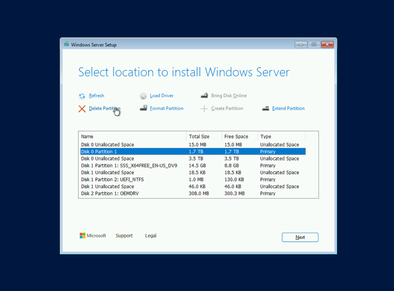Viewport: 394px width, 291px height.
Task: Select the 3.5 TB Disk 0 Unallocated Space row
Action: (x=193, y=159)
